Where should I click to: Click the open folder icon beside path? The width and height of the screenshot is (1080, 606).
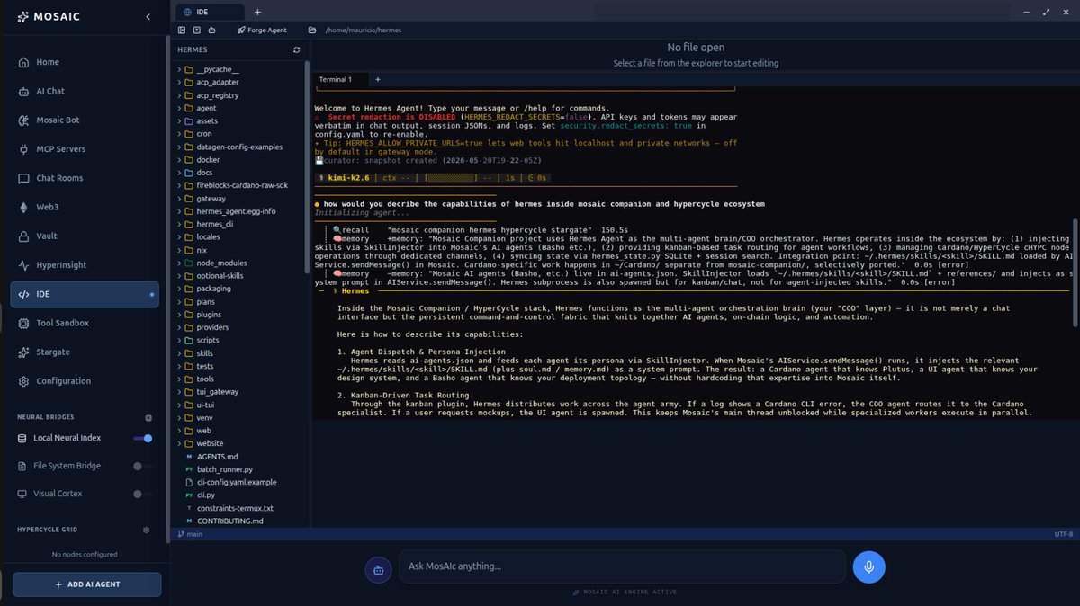pos(312,30)
